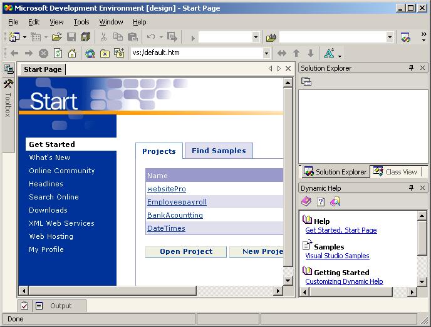Screen dimensions: 431x327
Task: Open the View menu
Action: click(56, 22)
